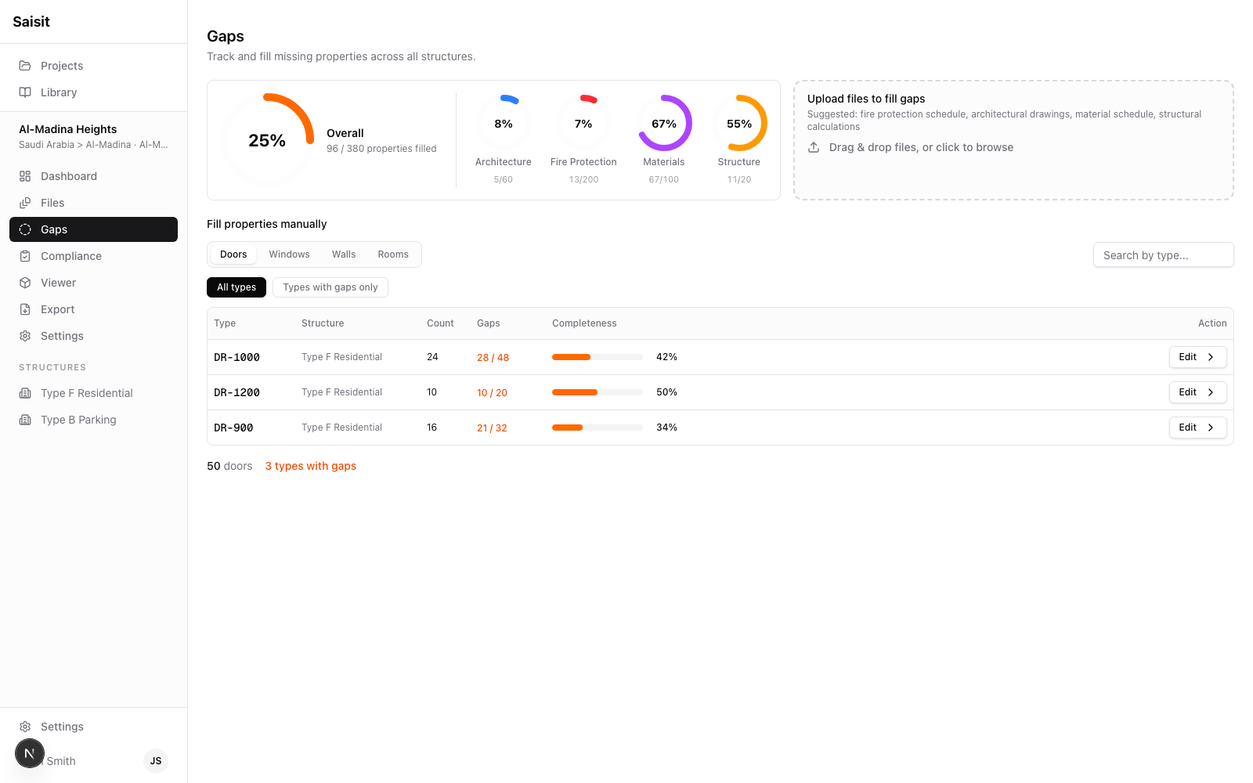Open the Export page
The image size is (1253, 783).
(x=93, y=309)
